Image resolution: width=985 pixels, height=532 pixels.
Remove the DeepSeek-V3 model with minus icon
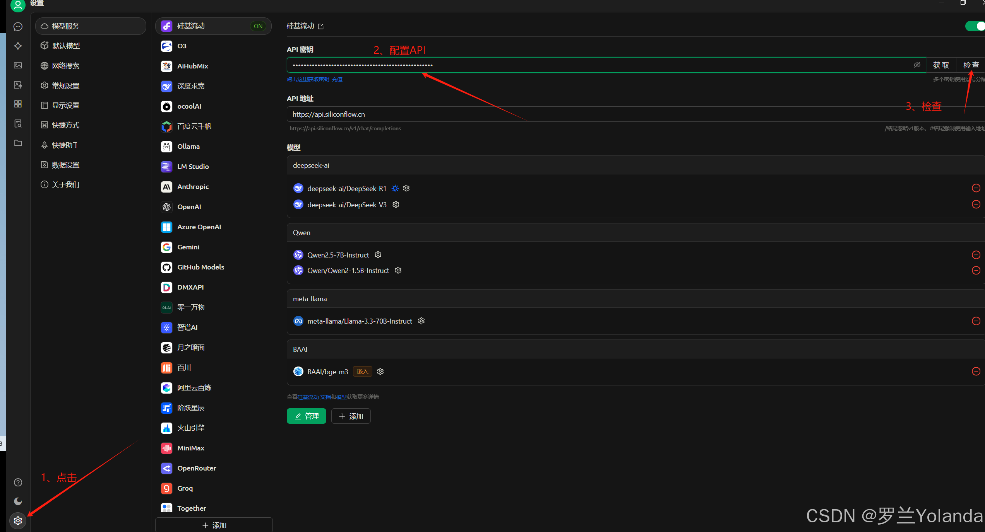pos(976,204)
